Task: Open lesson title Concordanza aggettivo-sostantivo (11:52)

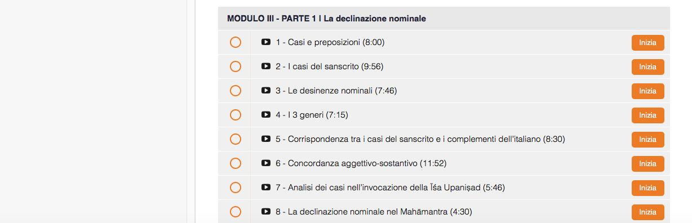Action: click(361, 163)
